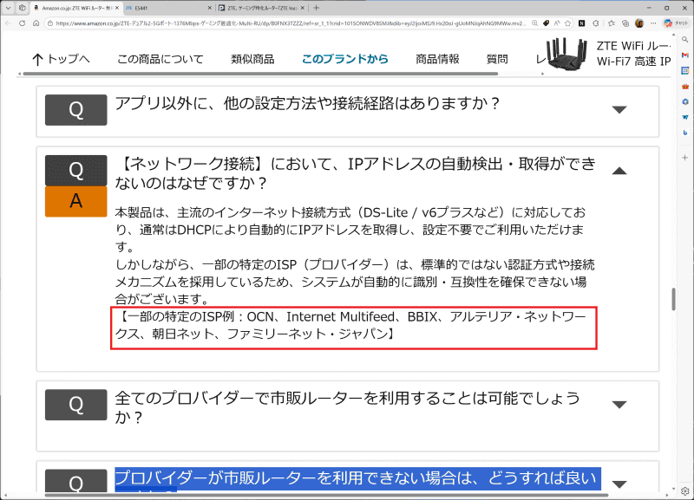Screen dimensions: 694x500
Task: Click the back navigation arrow
Action: (x=8, y=23)
